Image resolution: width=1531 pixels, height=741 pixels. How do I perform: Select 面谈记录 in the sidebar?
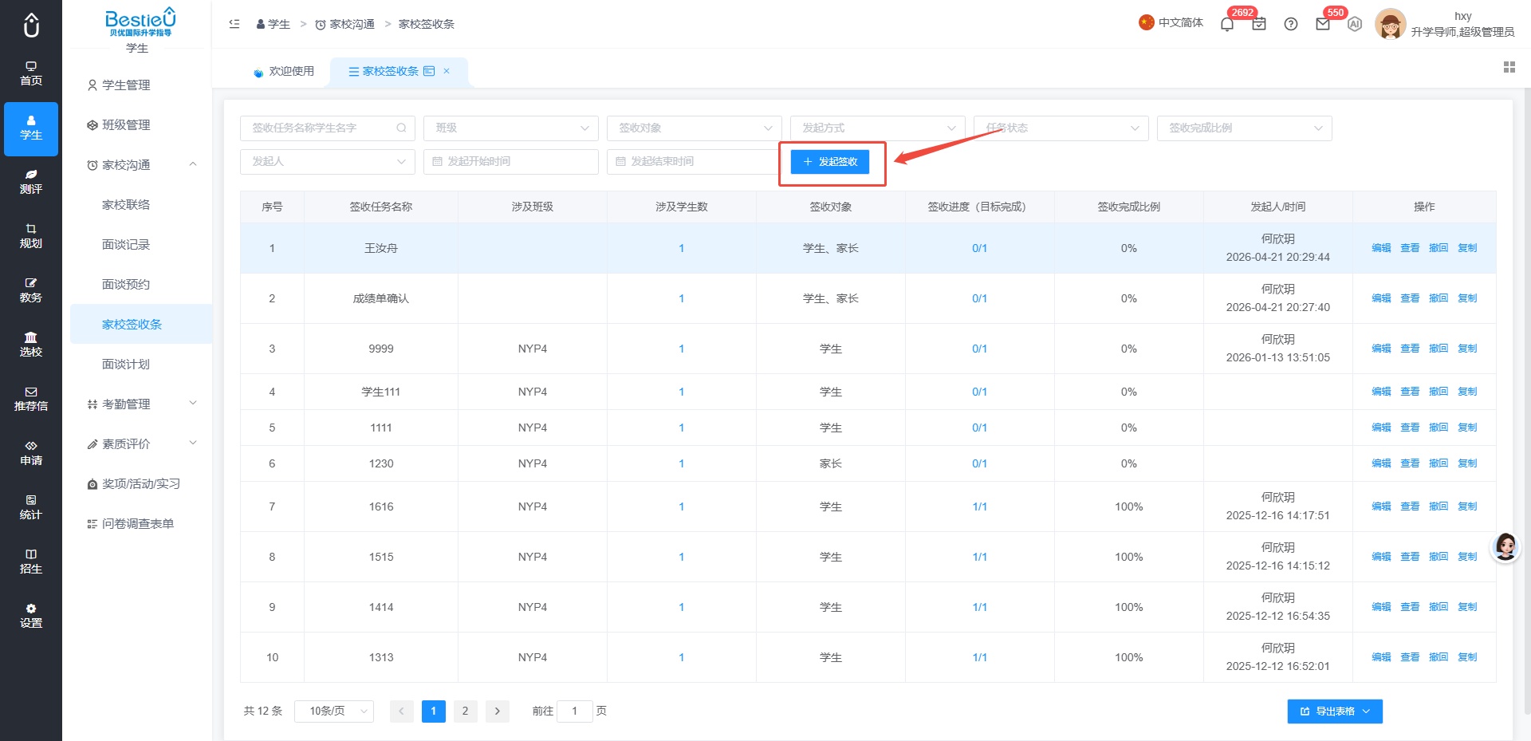tap(126, 245)
